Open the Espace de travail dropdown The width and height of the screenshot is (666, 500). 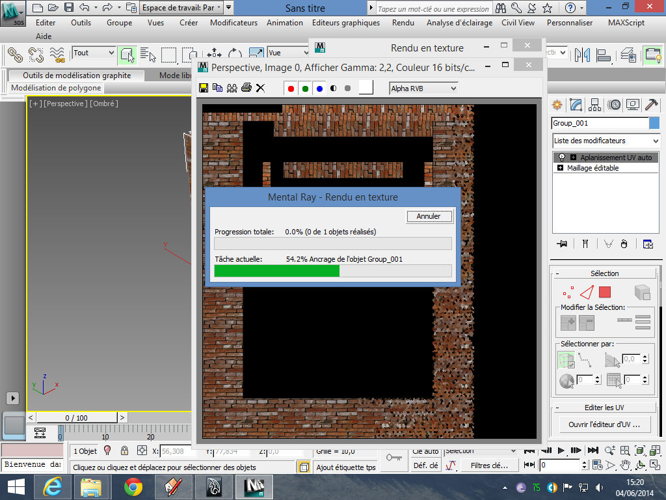point(181,8)
